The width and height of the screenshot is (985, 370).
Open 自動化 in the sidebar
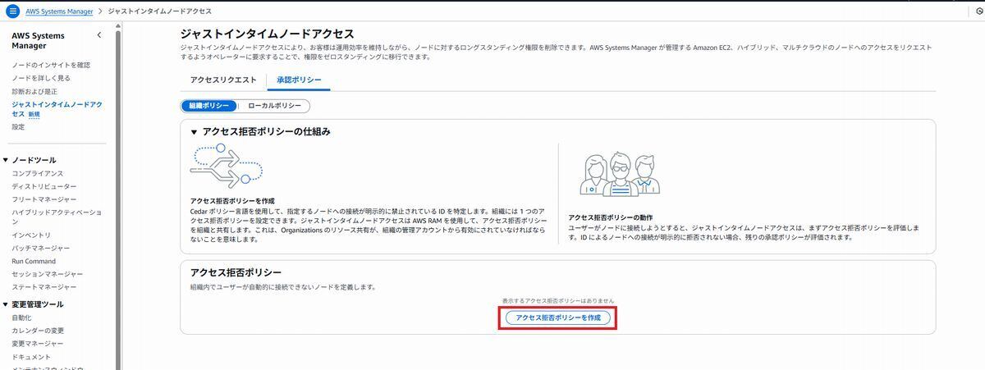[x=21, y=317]
